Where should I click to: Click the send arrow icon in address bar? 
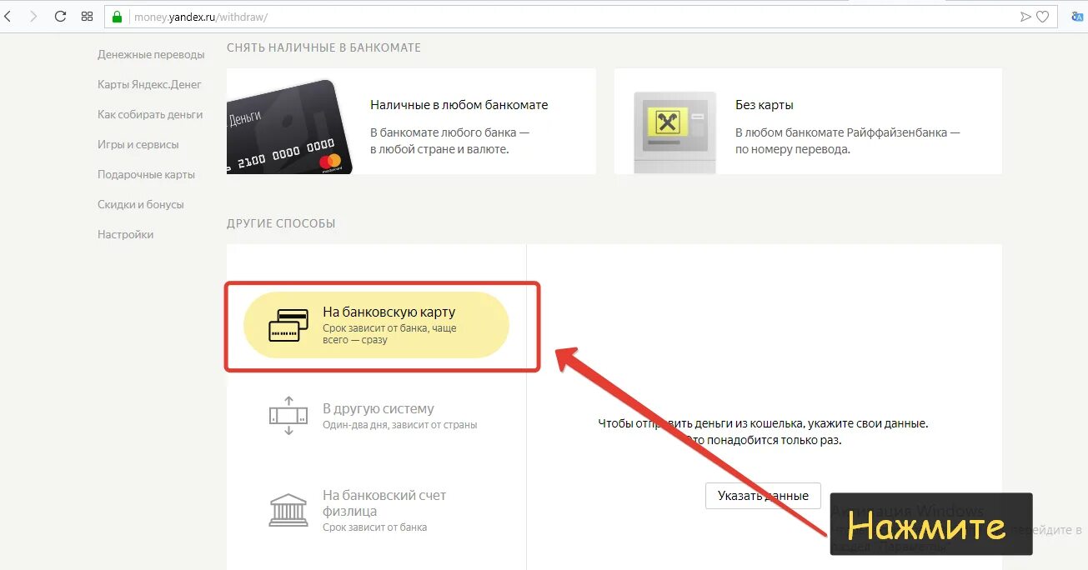tap(1025, 17)
